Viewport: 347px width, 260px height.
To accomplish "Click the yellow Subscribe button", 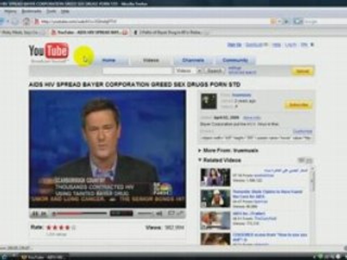I will coord(298,105).
